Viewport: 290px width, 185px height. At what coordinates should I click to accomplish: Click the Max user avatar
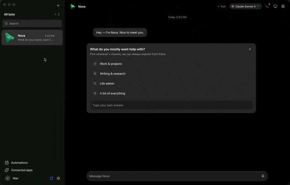[8, 178]
